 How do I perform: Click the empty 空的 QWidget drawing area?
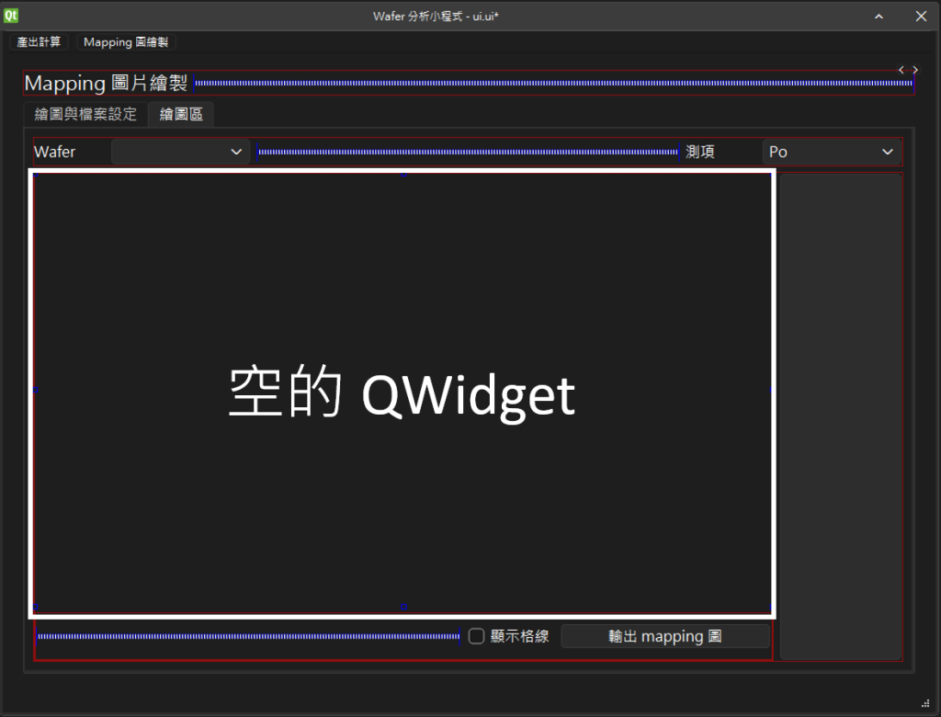pyautogui.click(x=402, y=393)
